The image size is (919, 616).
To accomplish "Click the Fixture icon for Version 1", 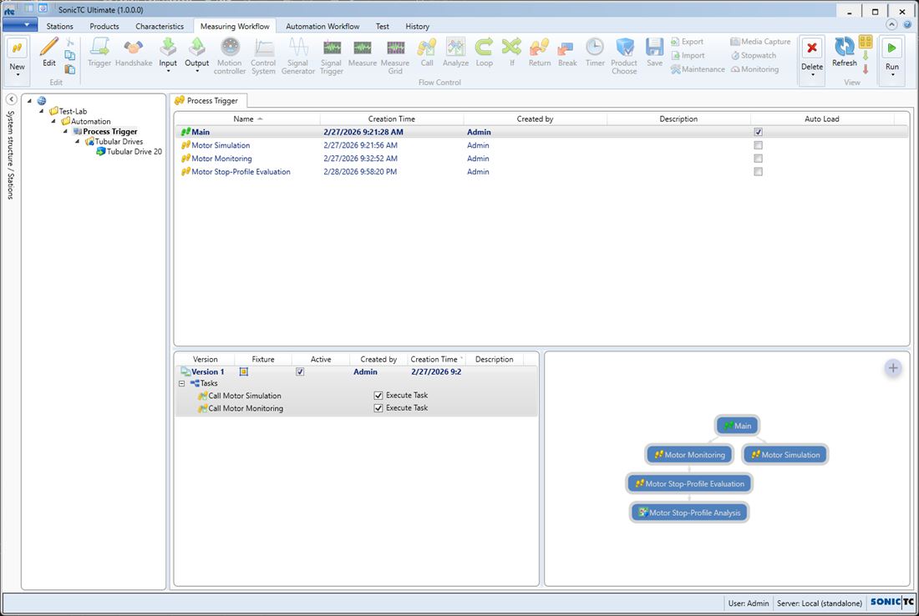I will click(244, 371).
